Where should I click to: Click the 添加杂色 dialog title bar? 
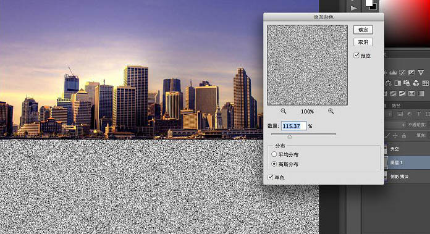coord(323,17)
